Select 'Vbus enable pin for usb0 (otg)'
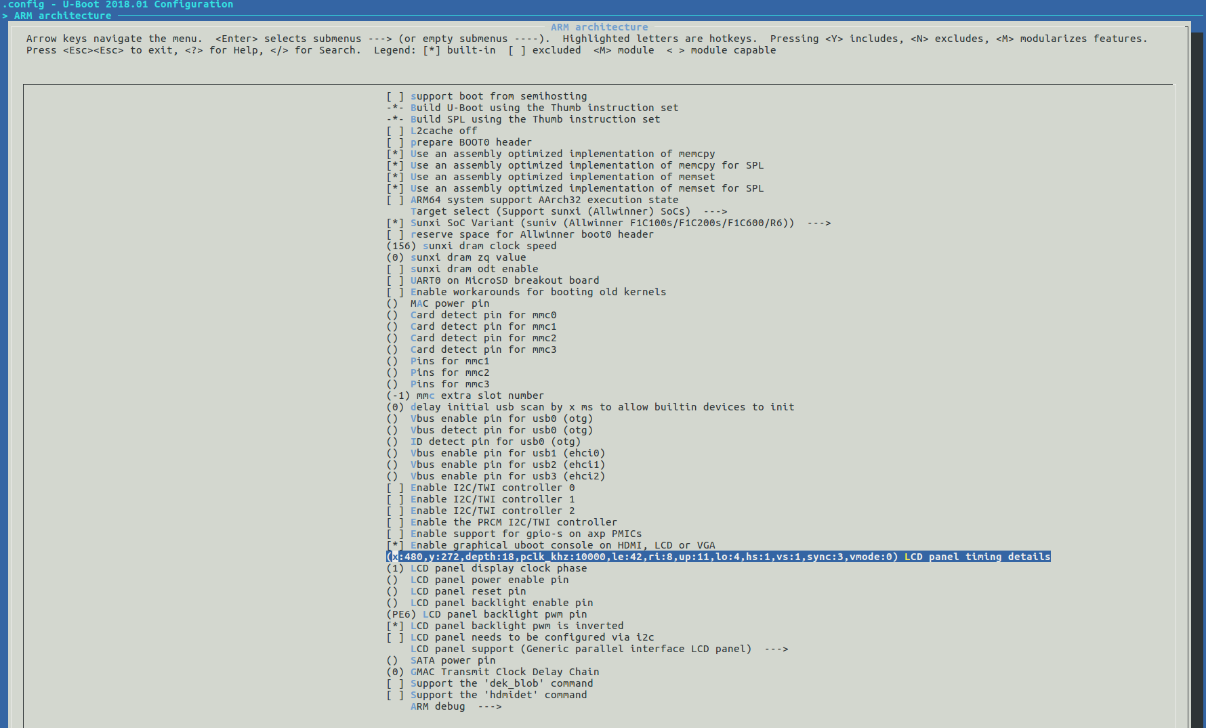Viewport: 1206px width, 728px height. point(489,419)
